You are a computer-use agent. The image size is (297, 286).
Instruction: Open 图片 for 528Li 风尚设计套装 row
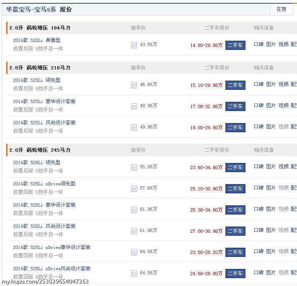pyautogui.click(x=271, y=230)
